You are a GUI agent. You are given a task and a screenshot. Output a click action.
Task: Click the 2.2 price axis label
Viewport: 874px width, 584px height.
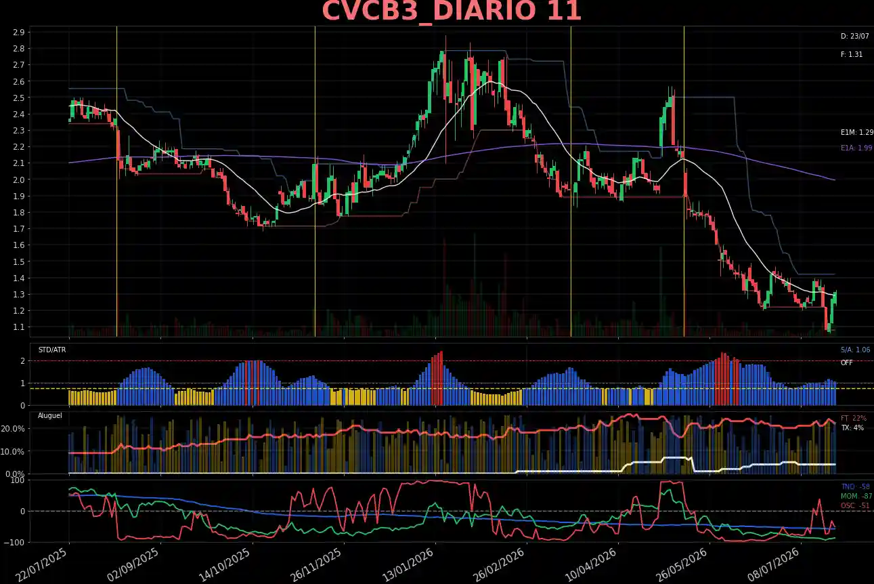coord(19,147)
